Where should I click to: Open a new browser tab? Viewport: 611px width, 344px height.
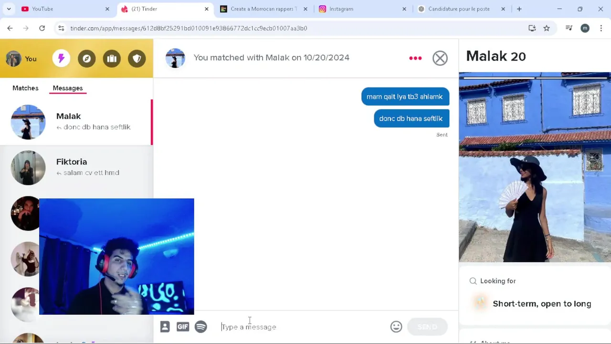(x=519, y=9)
